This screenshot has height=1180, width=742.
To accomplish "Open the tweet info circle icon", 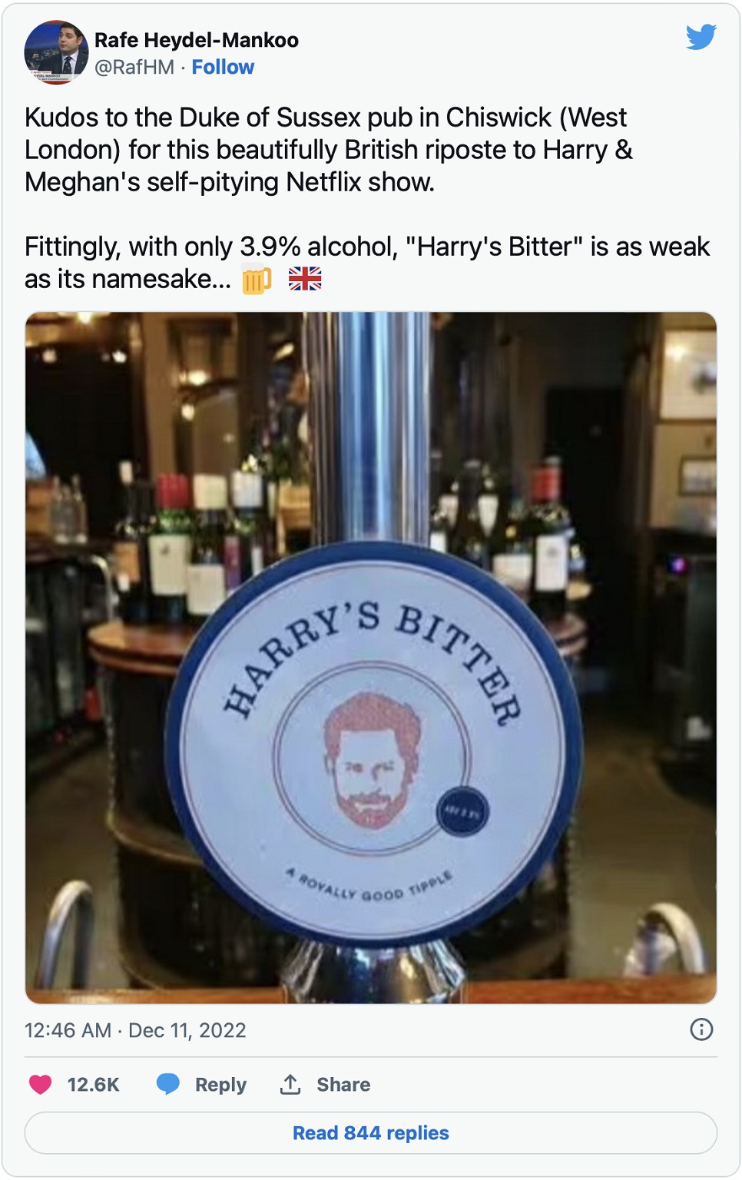I will (x=701, y=1029).
